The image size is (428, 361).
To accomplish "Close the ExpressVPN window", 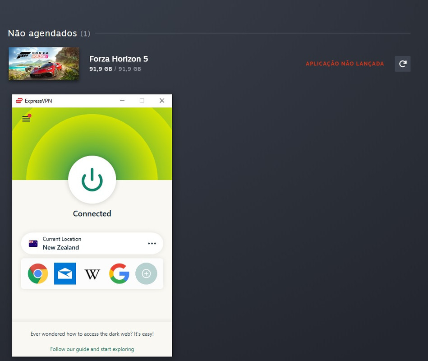I will [162, 101].
